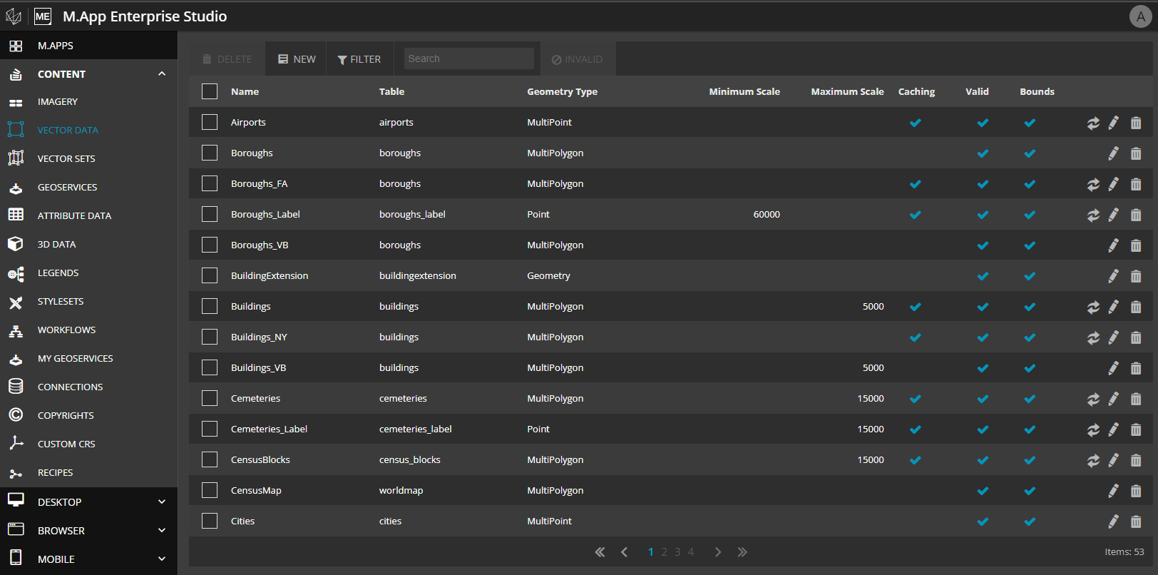Open Stylesets in the sidebar
This screenshot has width=1158, height=575.
61,301
